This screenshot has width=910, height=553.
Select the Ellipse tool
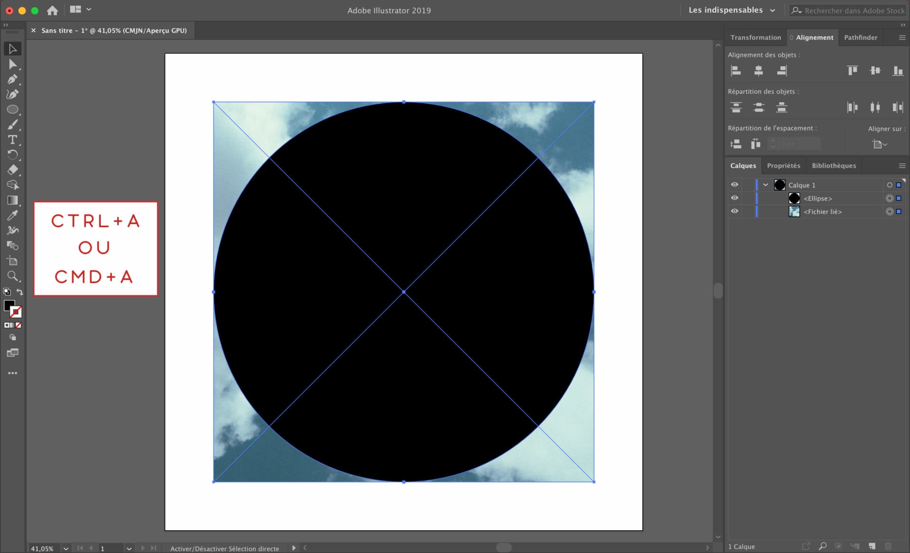[x=12, y=109]
